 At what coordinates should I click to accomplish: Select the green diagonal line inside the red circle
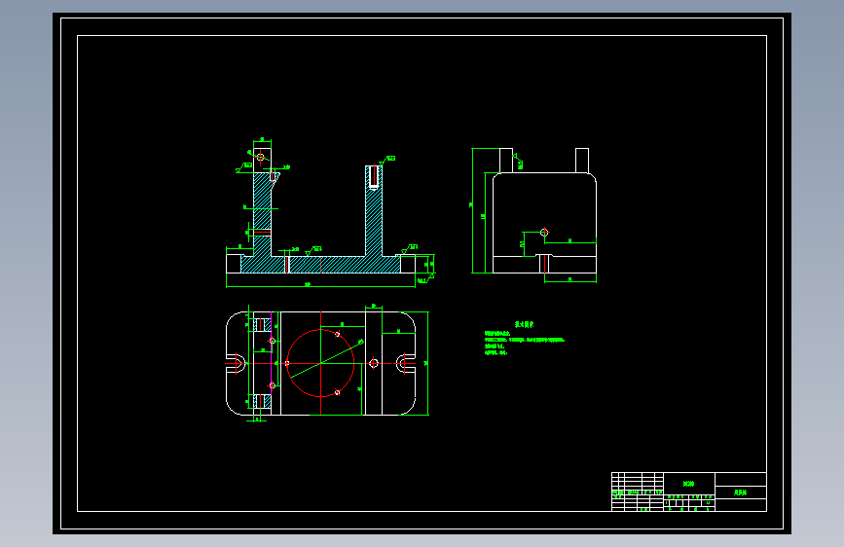[327, 360]
